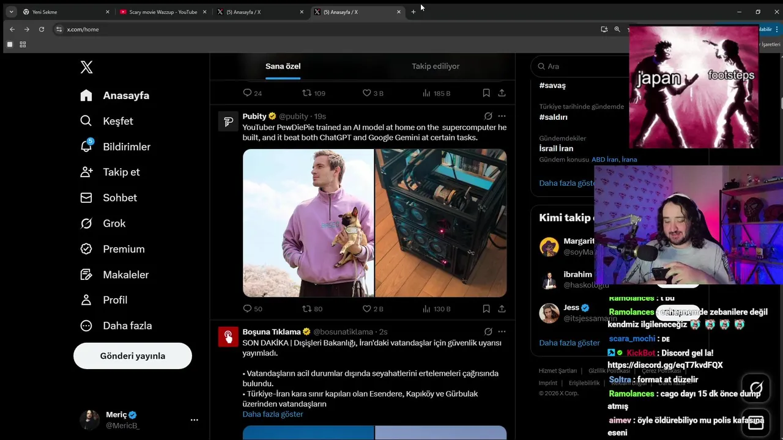Image resolution: width=783 pixels, height=440 pixels.
Task: Share the top post
Action: [502, 93]
